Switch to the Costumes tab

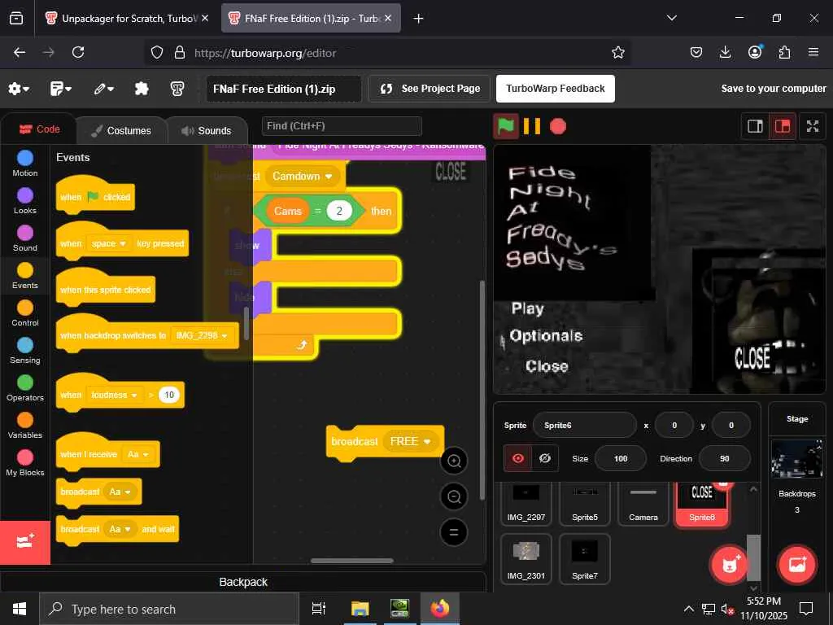coord(121,131)
